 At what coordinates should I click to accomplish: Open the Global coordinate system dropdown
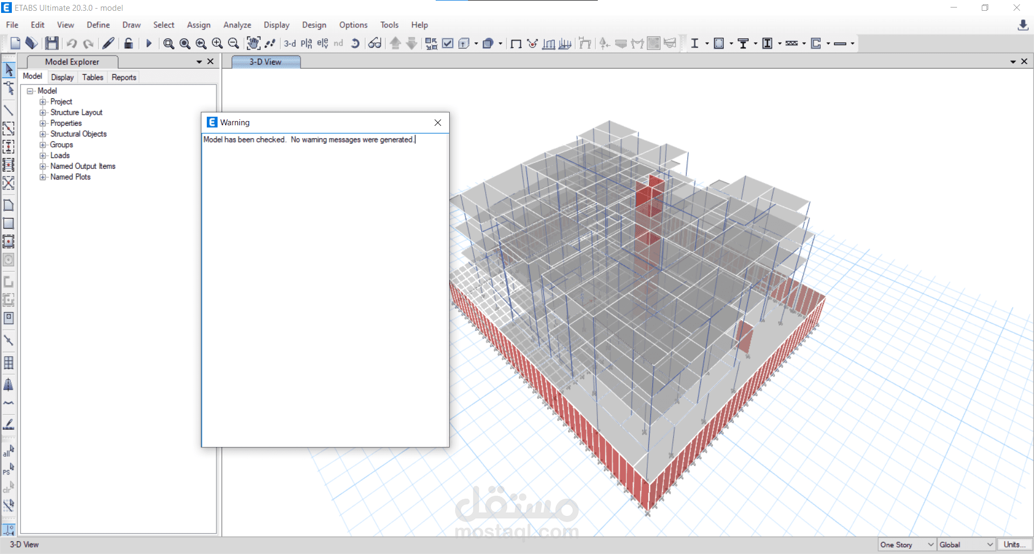(966, 545)
